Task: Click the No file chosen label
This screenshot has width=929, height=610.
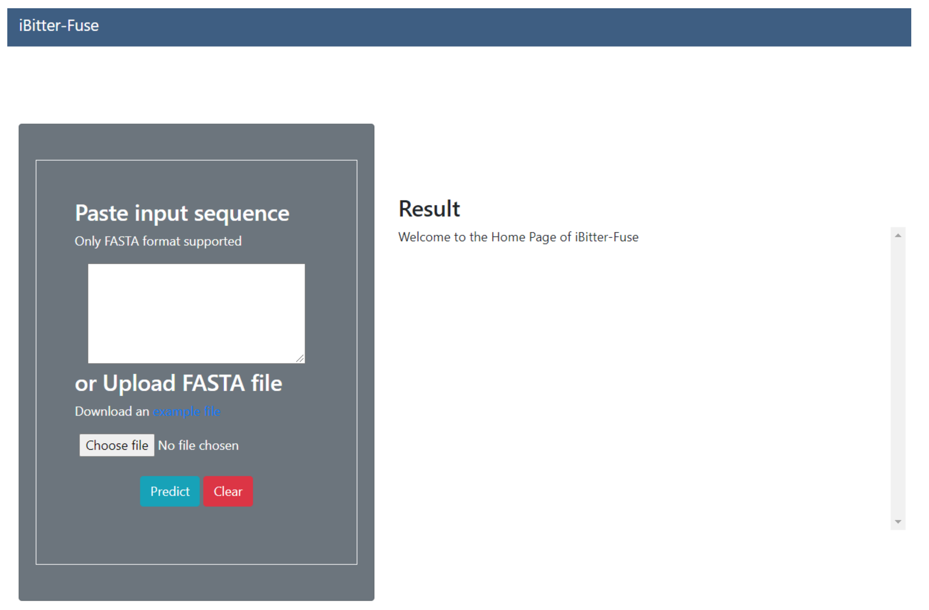Action: click(x=198, y=445)
